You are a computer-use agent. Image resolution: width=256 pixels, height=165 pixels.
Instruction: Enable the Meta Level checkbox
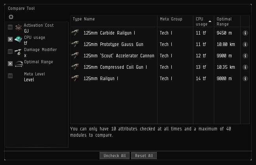pyautogui.click(x=10, y=76)
